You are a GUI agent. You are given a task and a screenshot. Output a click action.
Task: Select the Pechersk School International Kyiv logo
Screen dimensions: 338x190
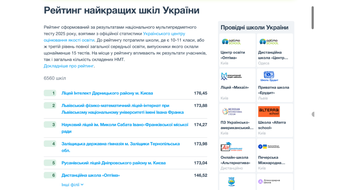269,147
